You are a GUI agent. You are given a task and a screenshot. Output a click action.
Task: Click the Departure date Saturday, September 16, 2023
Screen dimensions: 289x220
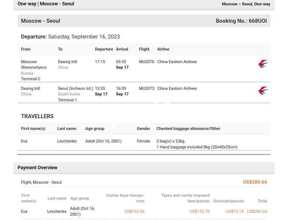84,36
